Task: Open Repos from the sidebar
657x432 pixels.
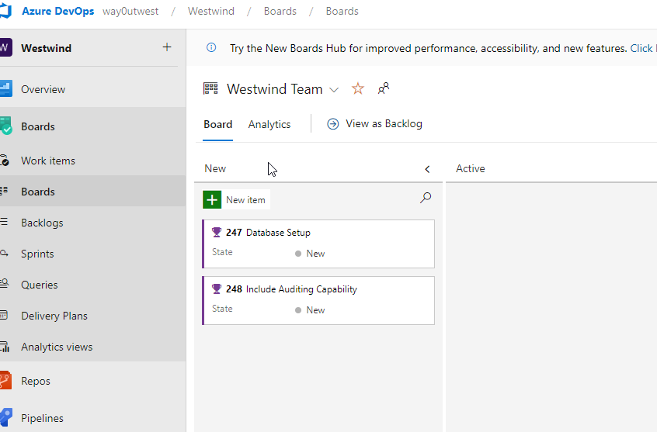Action: pos(36,381)
